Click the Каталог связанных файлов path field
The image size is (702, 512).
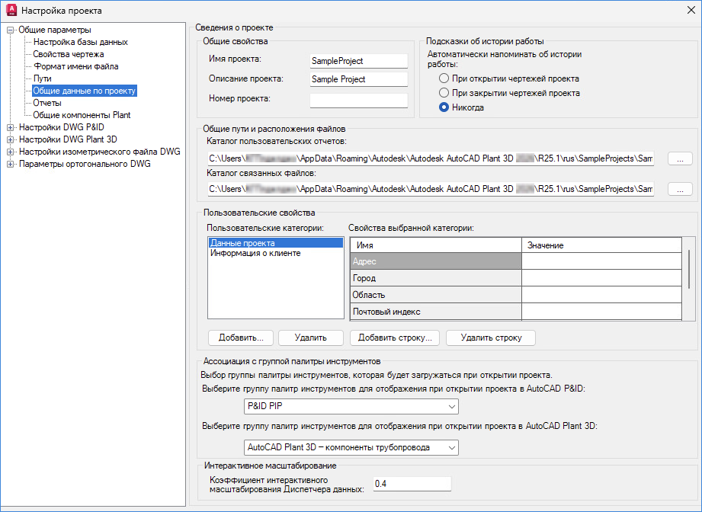pyautogui.click(x=430, y=189)
